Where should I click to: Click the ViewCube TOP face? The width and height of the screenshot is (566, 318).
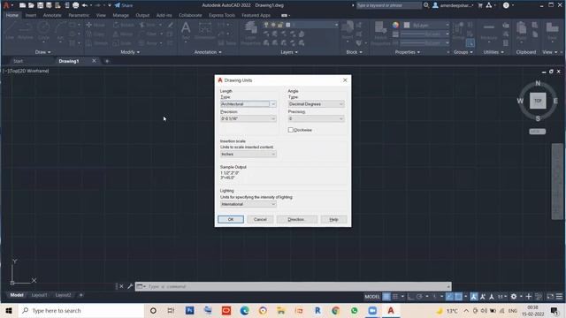(538, 101)
